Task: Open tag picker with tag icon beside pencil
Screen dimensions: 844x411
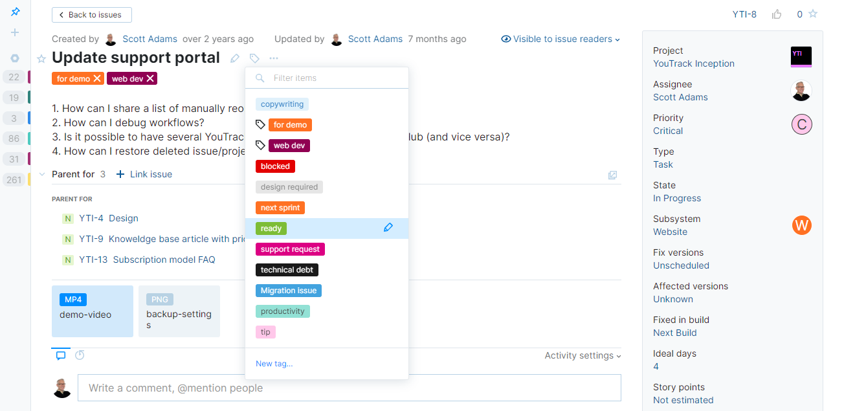Action: 254,58
